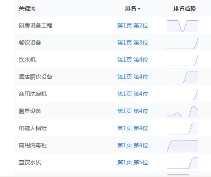
Task: Open ranking link for 厨房设备工程
Action: tap(133, 25)
